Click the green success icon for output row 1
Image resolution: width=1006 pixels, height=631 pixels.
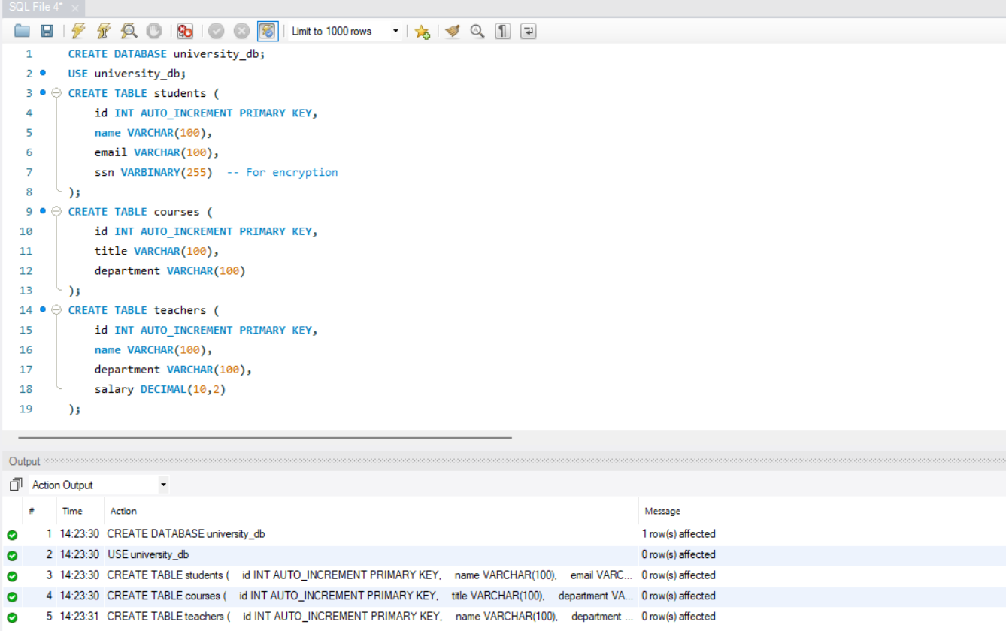[12, 536]
